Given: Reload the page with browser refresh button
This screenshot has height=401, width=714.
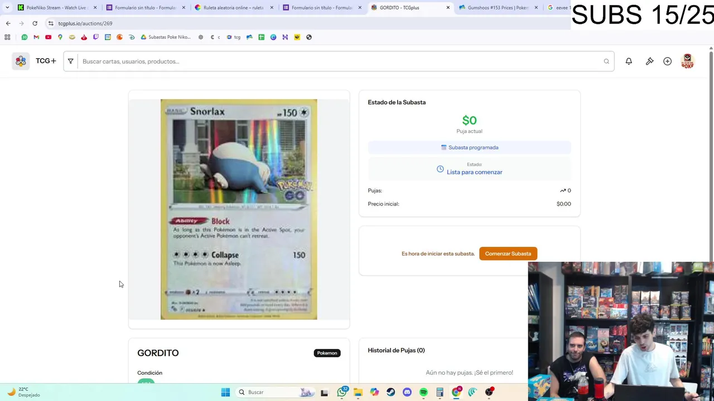Looking at the screenshot, I should tap(35, 23).
